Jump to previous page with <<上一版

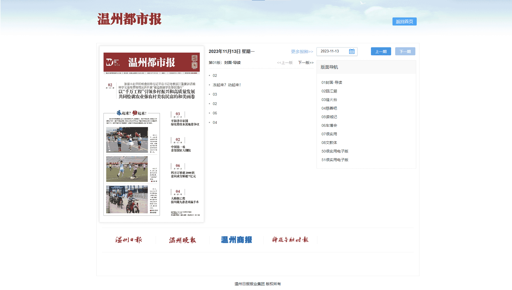pyautogui.click(x=285, y=63)
